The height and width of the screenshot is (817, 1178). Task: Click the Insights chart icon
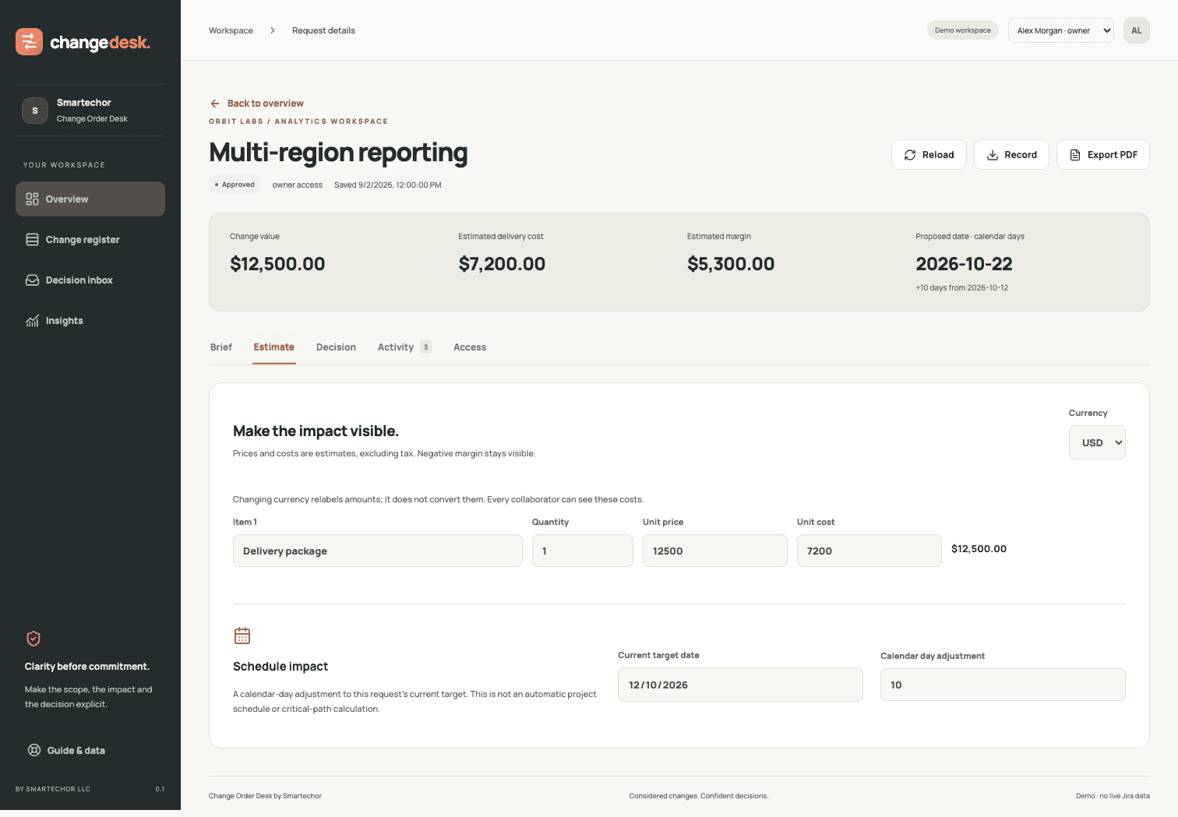point(33,321)
